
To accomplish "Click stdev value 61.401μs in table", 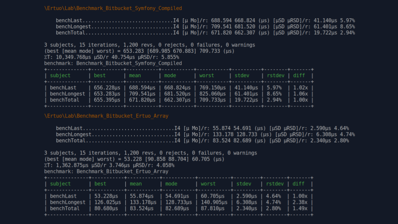I will pyautogui.click(x=246, y=94).
